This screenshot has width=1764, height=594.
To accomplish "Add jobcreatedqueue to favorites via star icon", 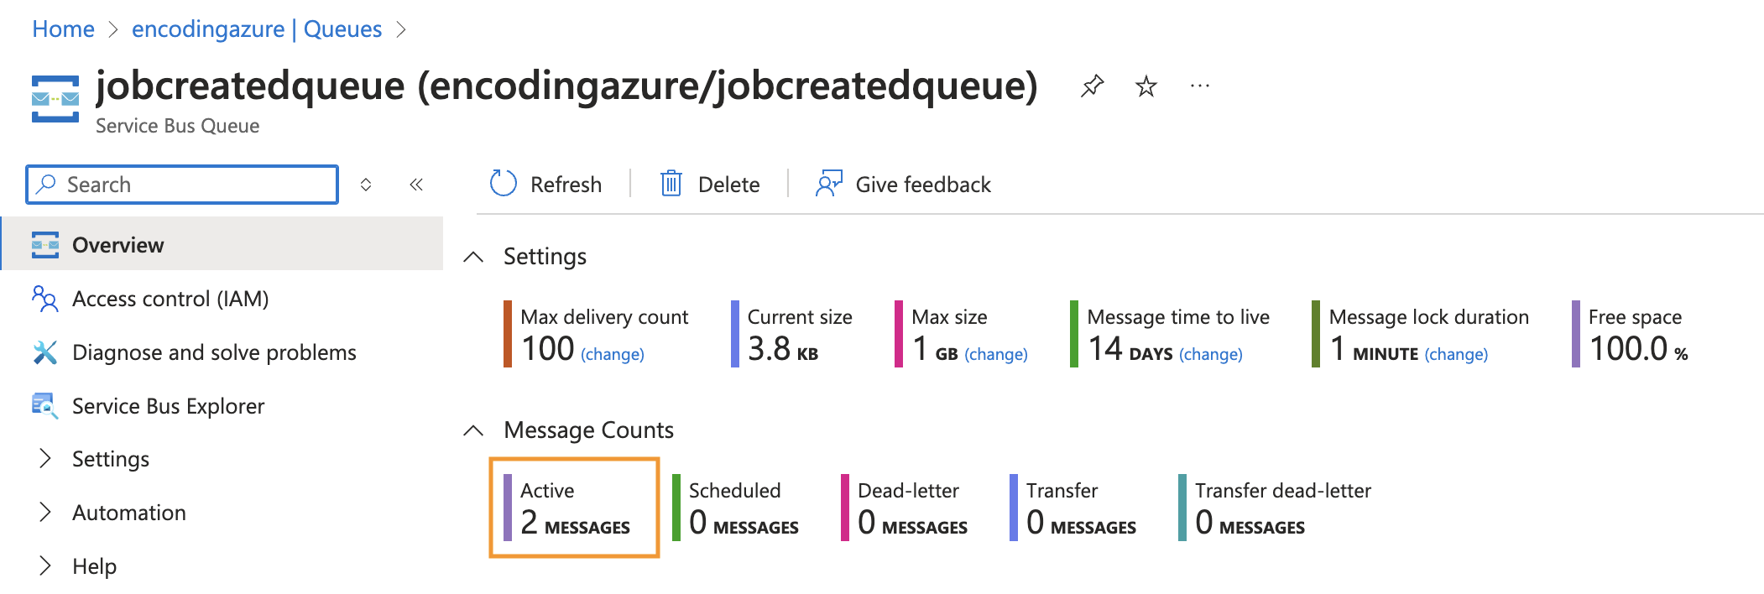I will (1146, 86).
